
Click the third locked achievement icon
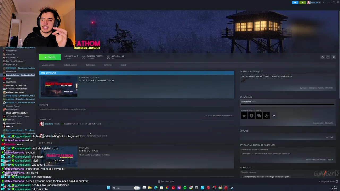pyautogui.click(x=259, y=116)
